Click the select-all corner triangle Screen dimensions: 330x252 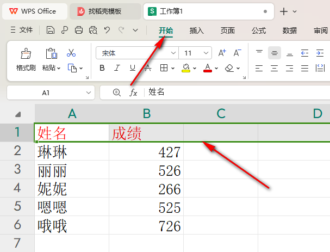[x=18, y=114]
